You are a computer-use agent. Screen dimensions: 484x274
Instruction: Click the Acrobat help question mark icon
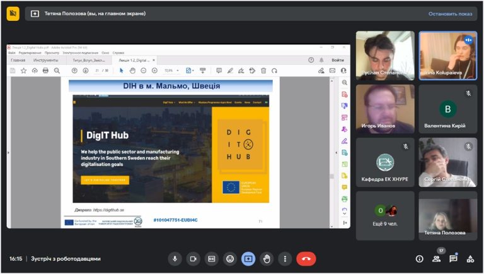pos(311,60)
